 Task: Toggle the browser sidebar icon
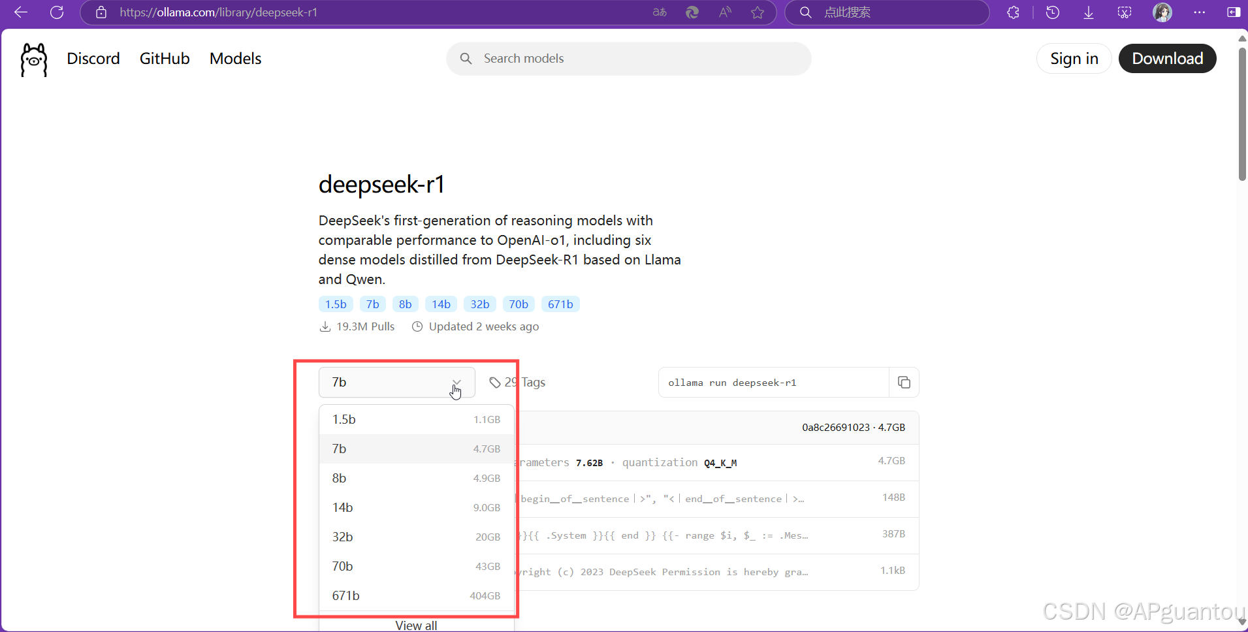pos(1234,12)
